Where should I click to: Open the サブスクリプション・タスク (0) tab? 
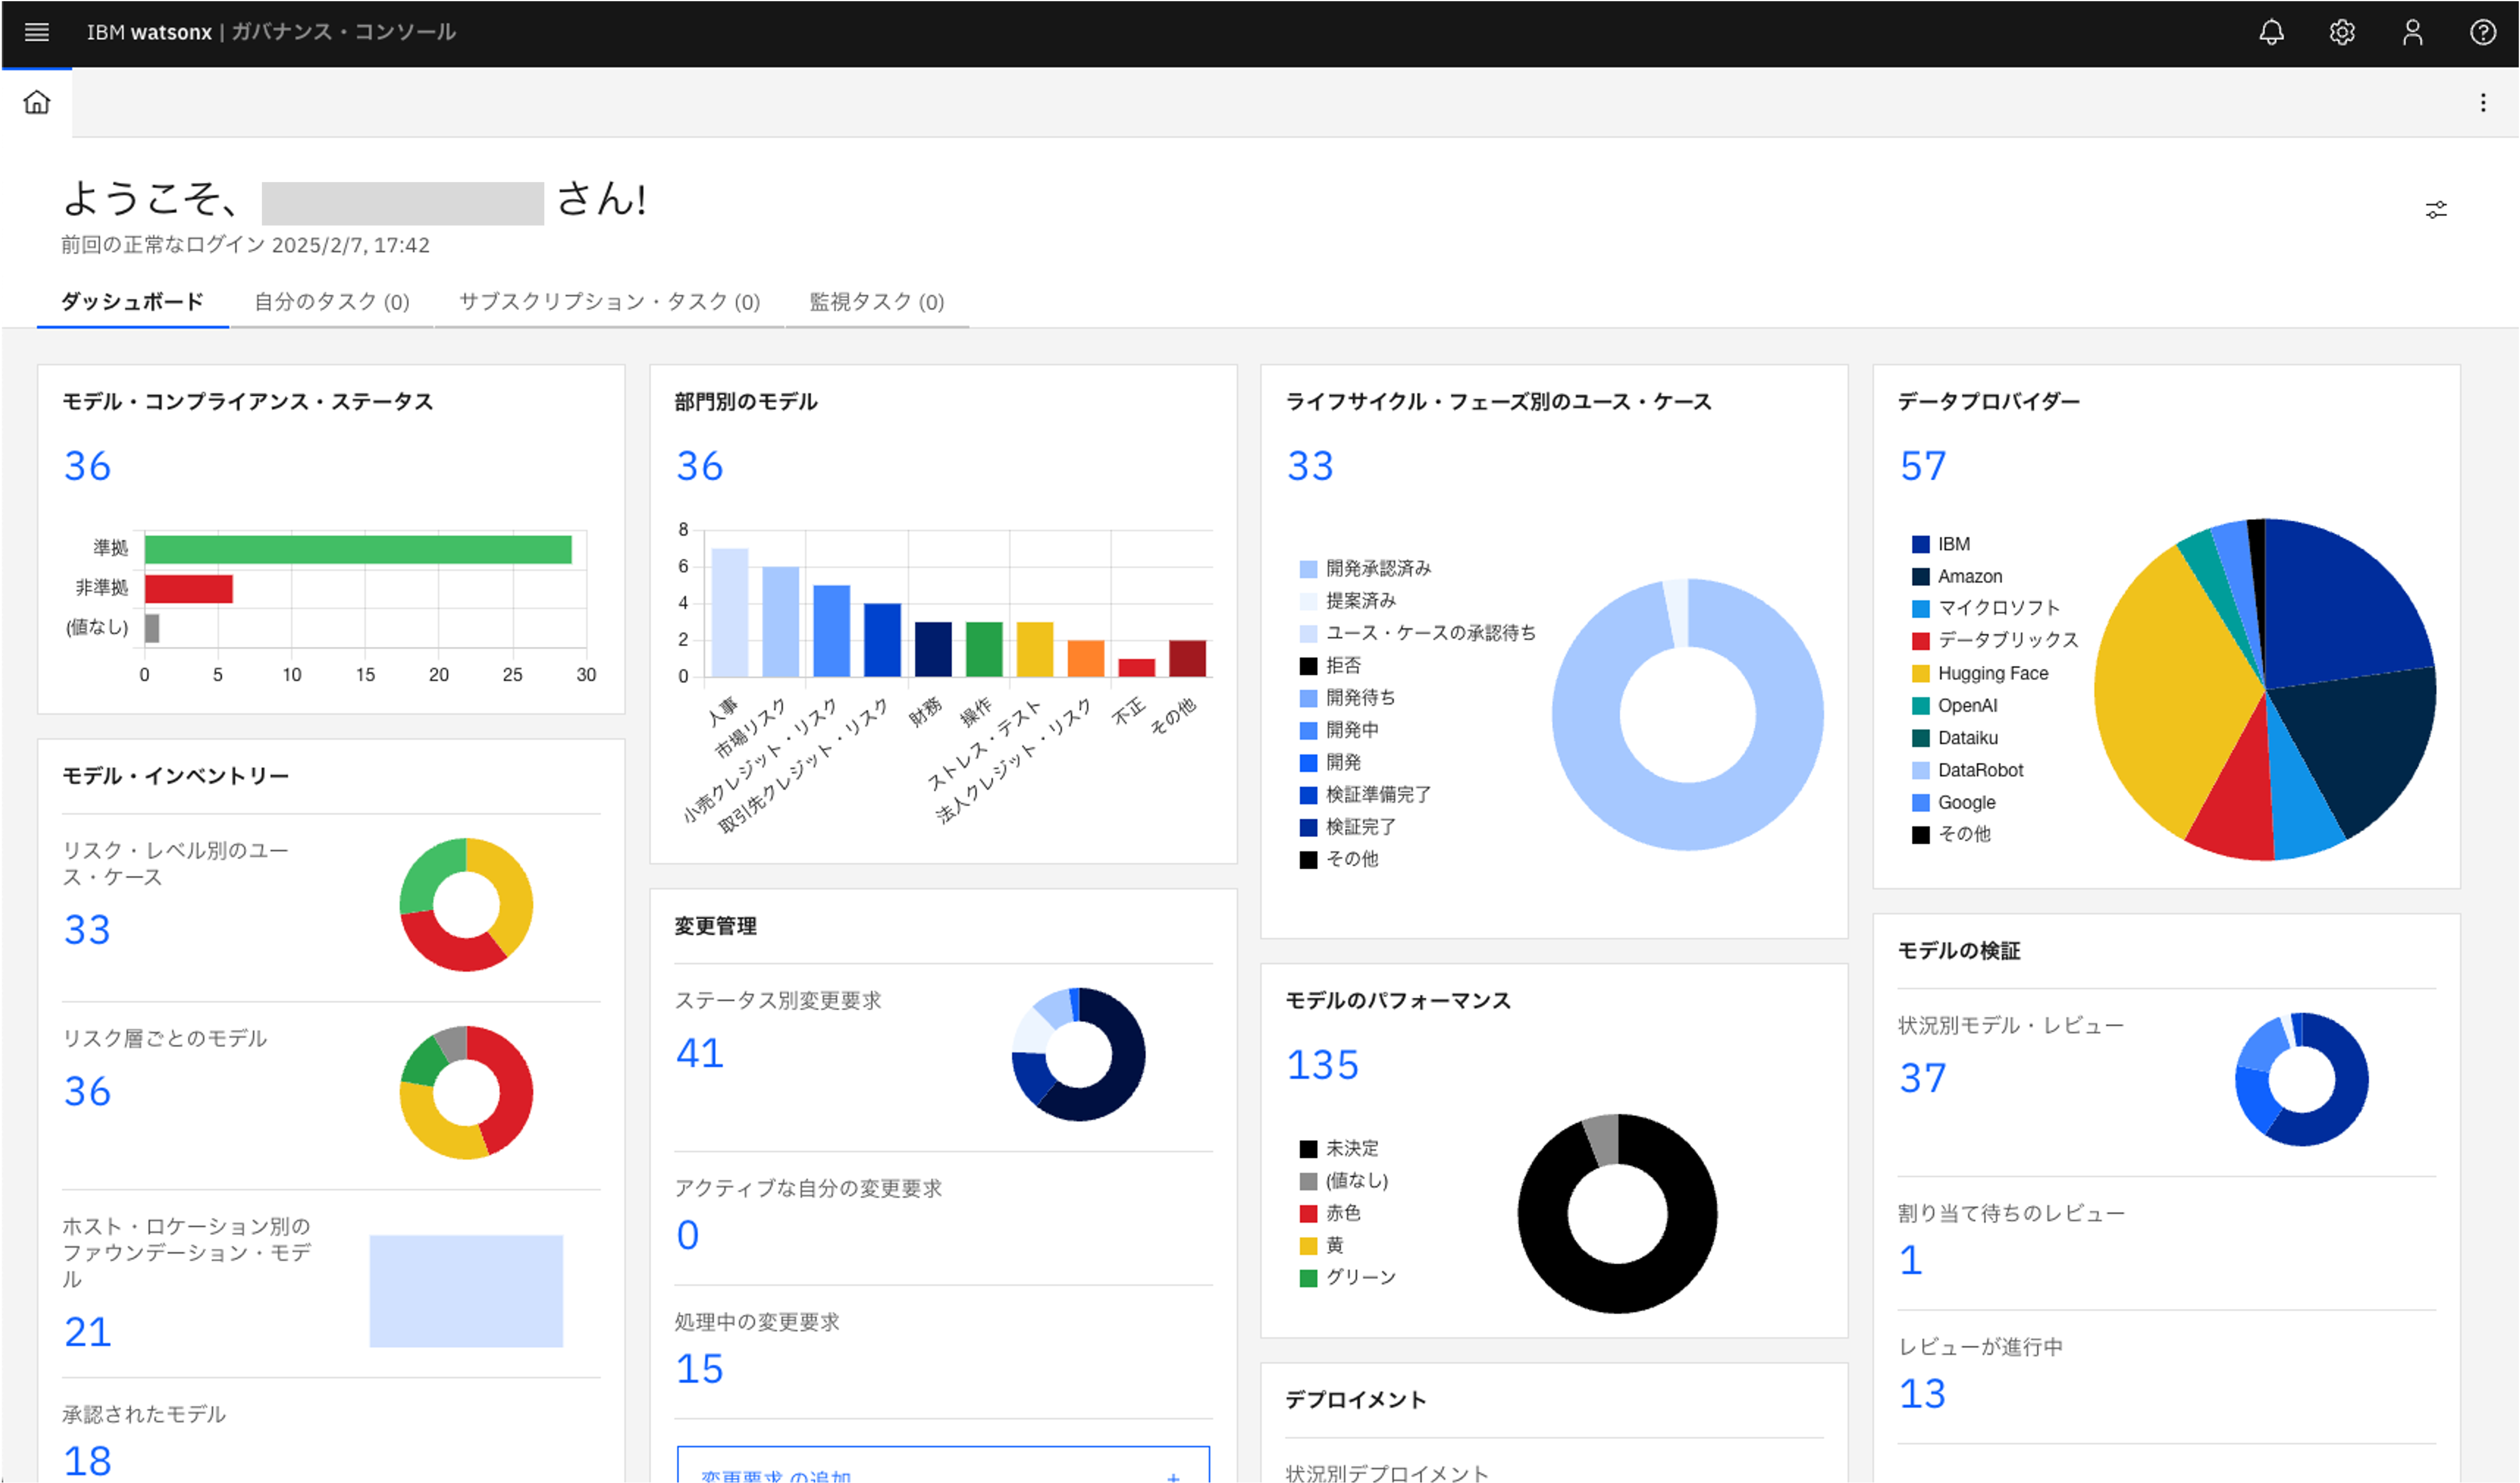609,302
